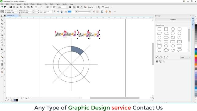
Task: Choose the heart envelope preset
Action: click(179, 38)
